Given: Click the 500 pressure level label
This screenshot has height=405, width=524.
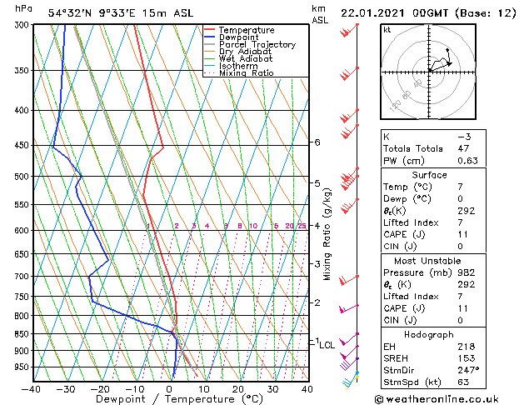Looking at the screenshot, I should 23,177.
